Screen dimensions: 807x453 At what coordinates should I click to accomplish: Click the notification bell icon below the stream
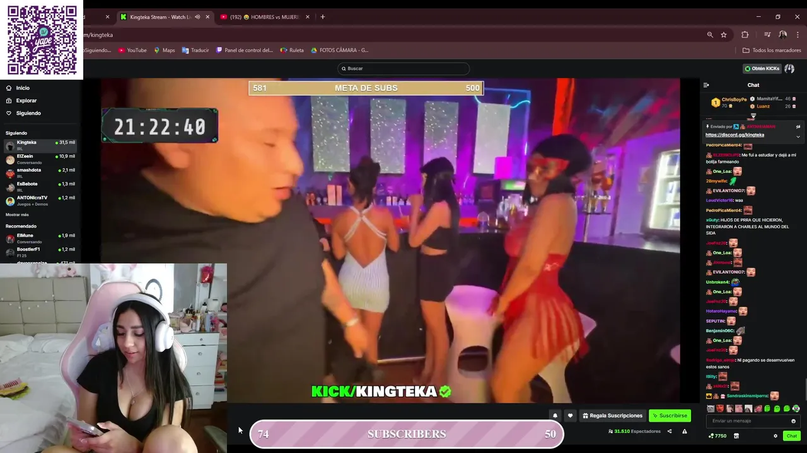(x=555, y=416)
